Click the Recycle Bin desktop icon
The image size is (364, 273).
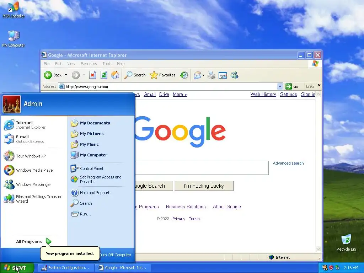click(x=346, y=242)
